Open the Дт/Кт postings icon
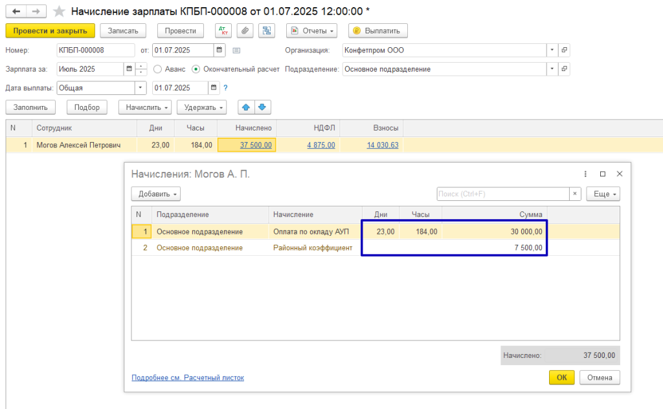This screenshot has width=663, height=409. [223, 30]
